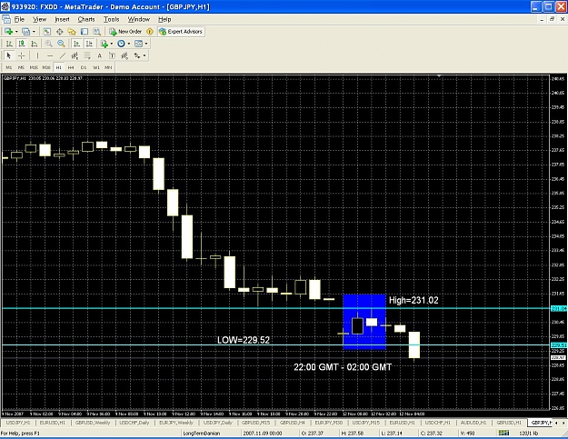Toggle chart auto scroll
568x439 pixels.
point(76,44)
